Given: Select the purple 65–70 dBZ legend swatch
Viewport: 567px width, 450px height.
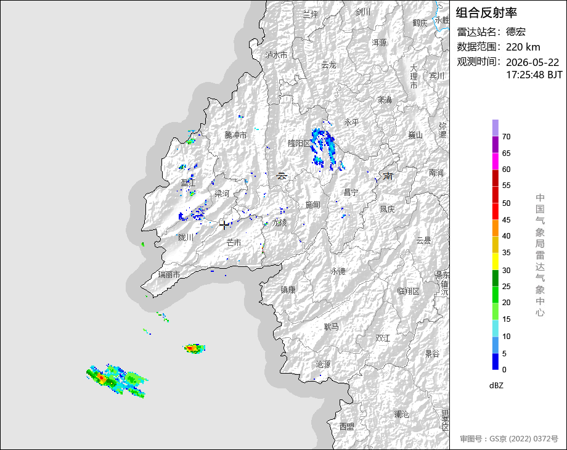Looking at the screenshot, I should tap(496, 144).
